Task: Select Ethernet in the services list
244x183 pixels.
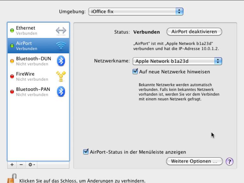Action: click(38, 30)
